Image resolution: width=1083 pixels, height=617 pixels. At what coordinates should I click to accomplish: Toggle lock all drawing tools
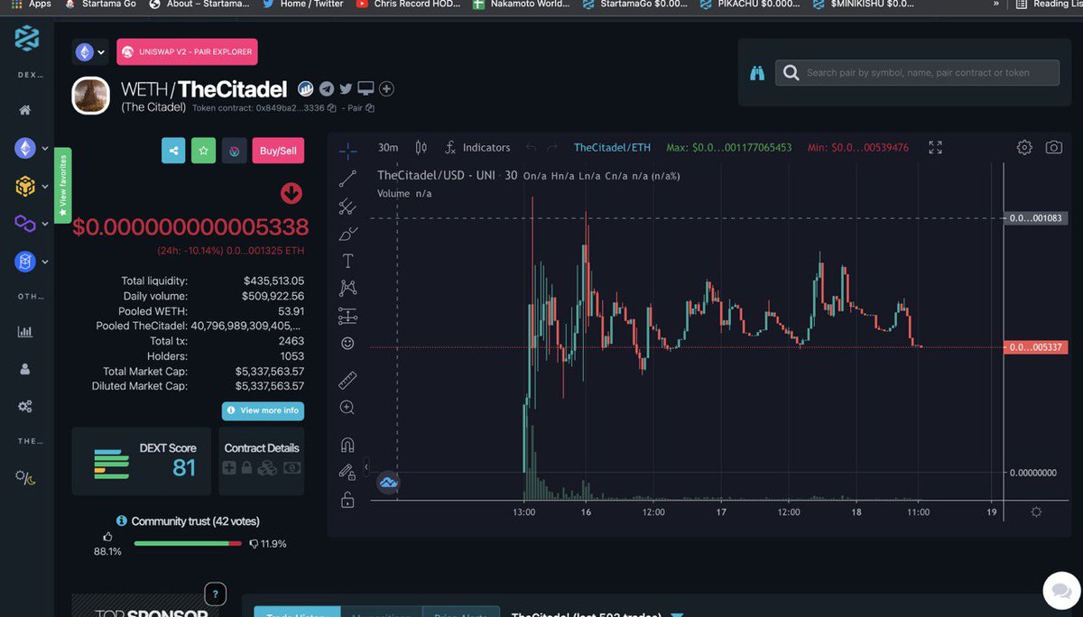347,500
